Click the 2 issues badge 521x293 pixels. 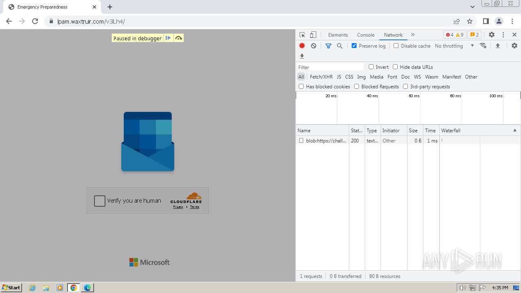[474, 35]
